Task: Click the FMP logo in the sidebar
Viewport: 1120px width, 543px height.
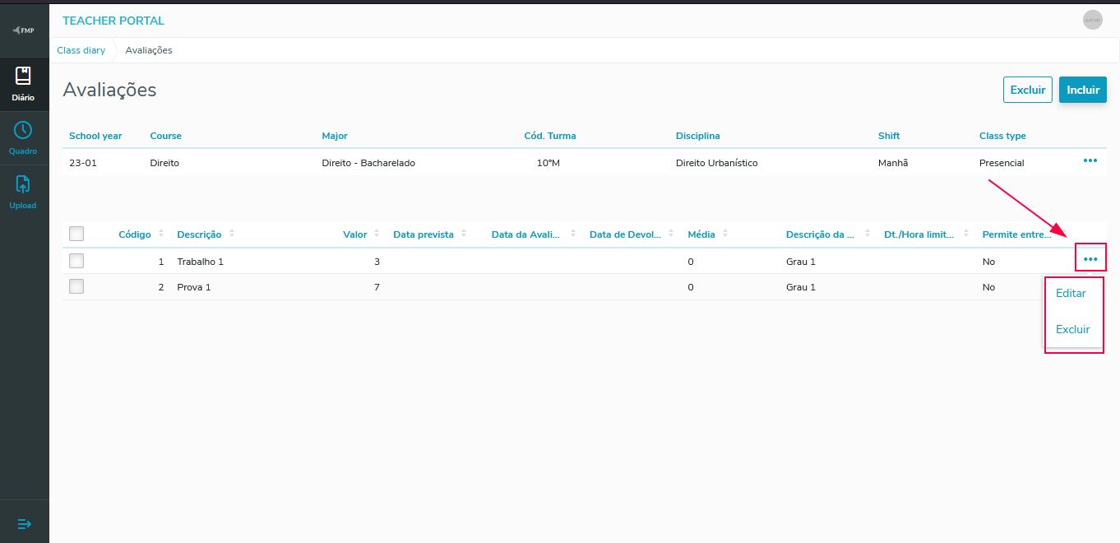Action: point(23,30)
